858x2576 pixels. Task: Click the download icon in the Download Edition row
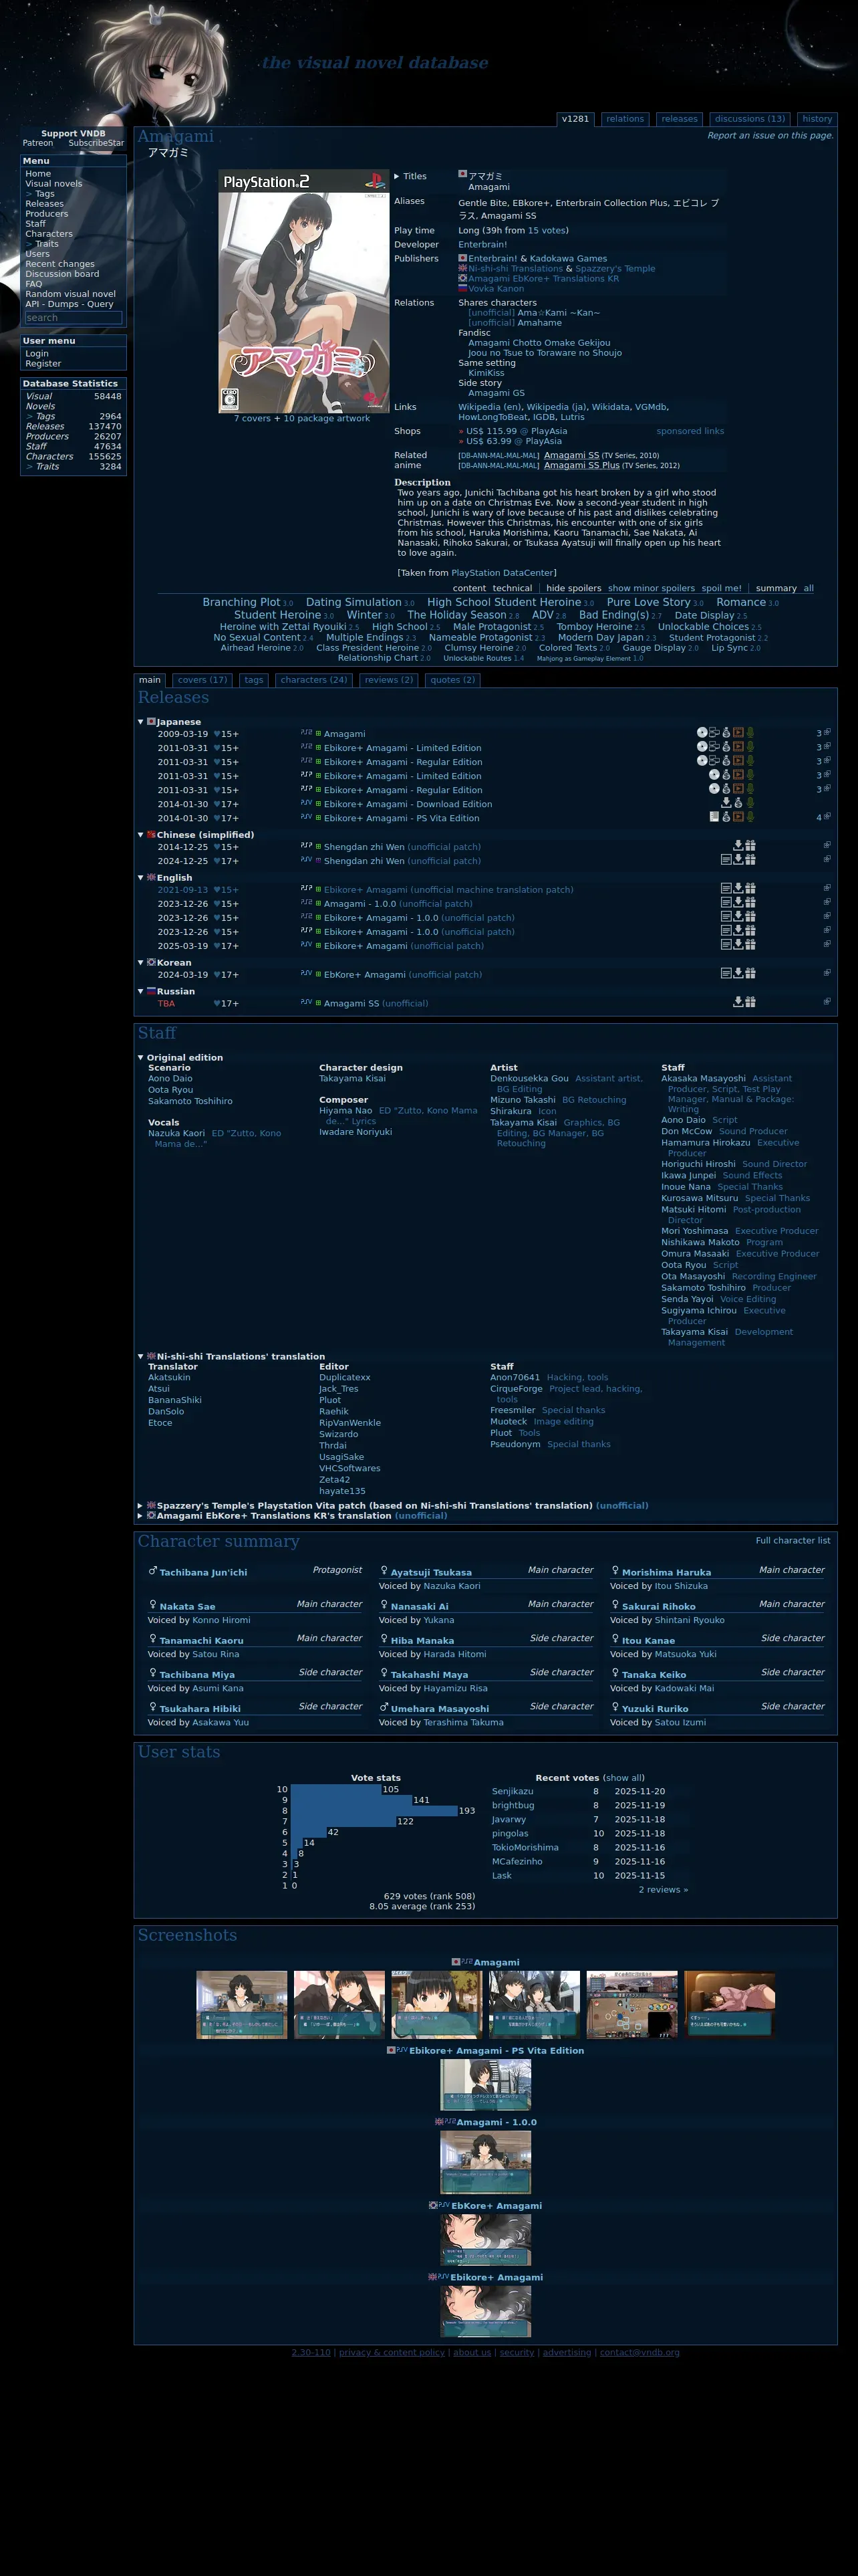[726, 803]
